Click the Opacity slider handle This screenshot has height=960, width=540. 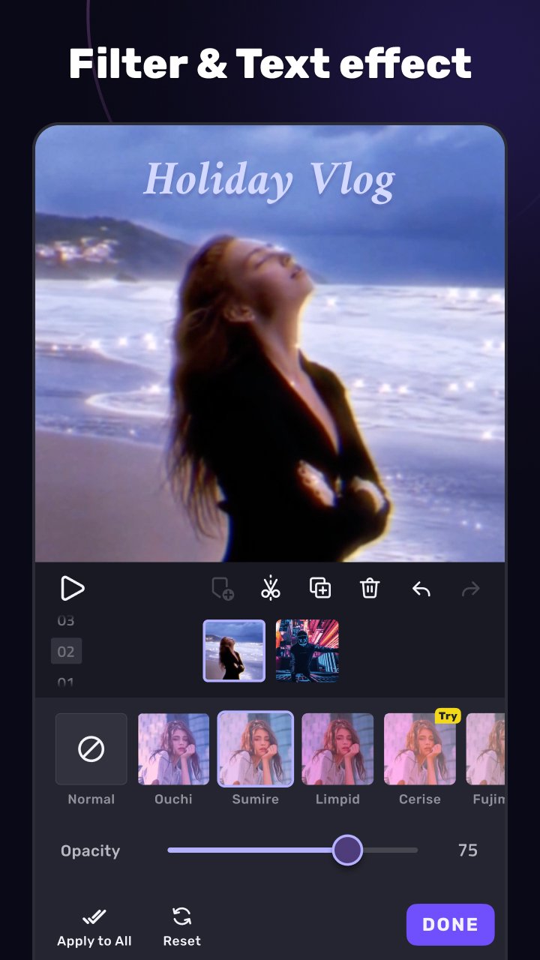[347, 850]
